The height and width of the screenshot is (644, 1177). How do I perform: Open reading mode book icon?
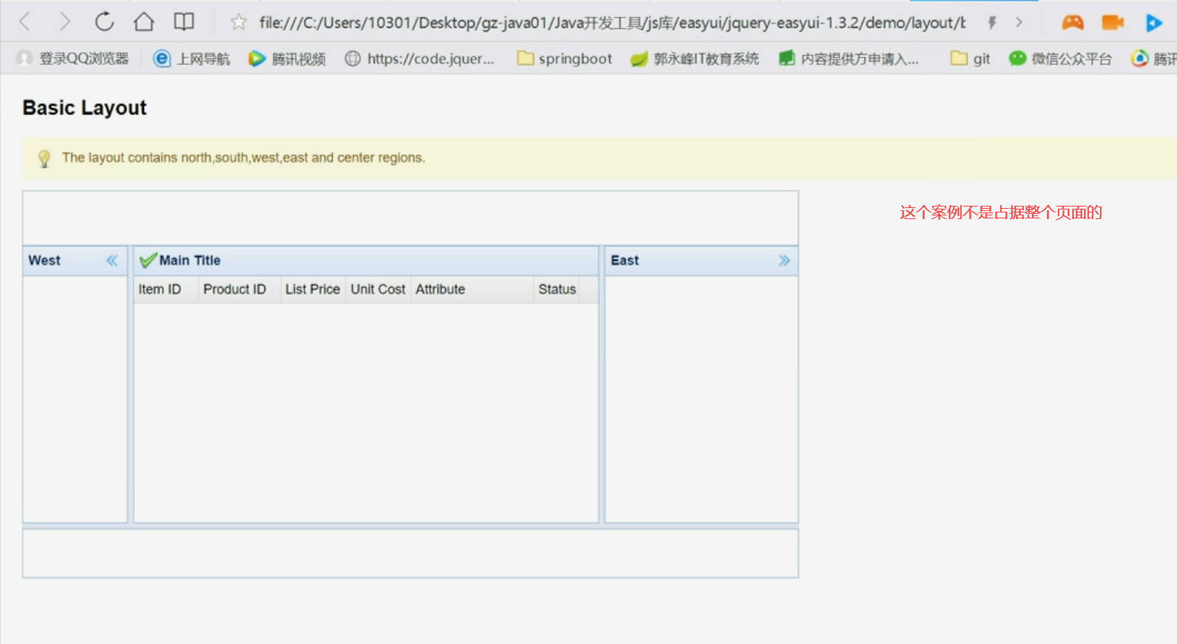[x=183, y=22]
